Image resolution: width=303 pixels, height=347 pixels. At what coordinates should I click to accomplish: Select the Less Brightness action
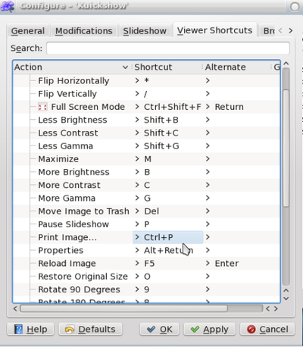point(73,120)
